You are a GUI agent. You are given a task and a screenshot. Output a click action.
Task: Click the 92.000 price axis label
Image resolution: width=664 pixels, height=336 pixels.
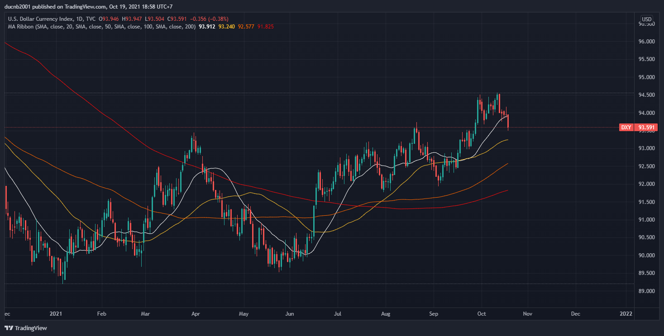click(x=647, y=184)
